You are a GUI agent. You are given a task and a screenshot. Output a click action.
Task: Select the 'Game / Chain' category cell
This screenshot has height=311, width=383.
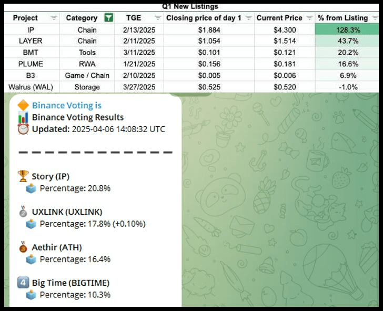point(87,75)
